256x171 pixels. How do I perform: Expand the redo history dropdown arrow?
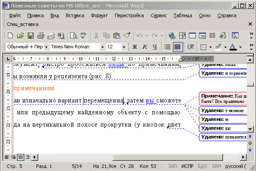[162, 36]
